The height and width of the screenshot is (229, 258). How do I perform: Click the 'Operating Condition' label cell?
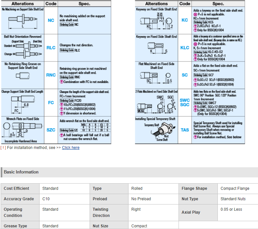click(x=20, y=212)
